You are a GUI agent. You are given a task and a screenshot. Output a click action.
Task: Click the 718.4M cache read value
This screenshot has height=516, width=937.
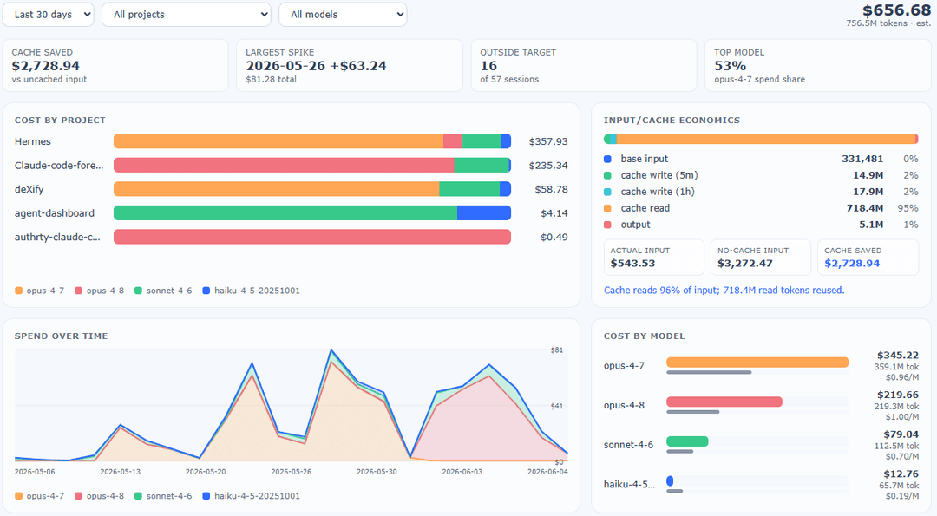[x=865, y=208]
